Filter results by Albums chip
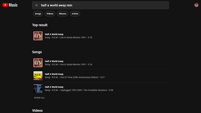Screen dimensions: 201x113 coord(62,14)
